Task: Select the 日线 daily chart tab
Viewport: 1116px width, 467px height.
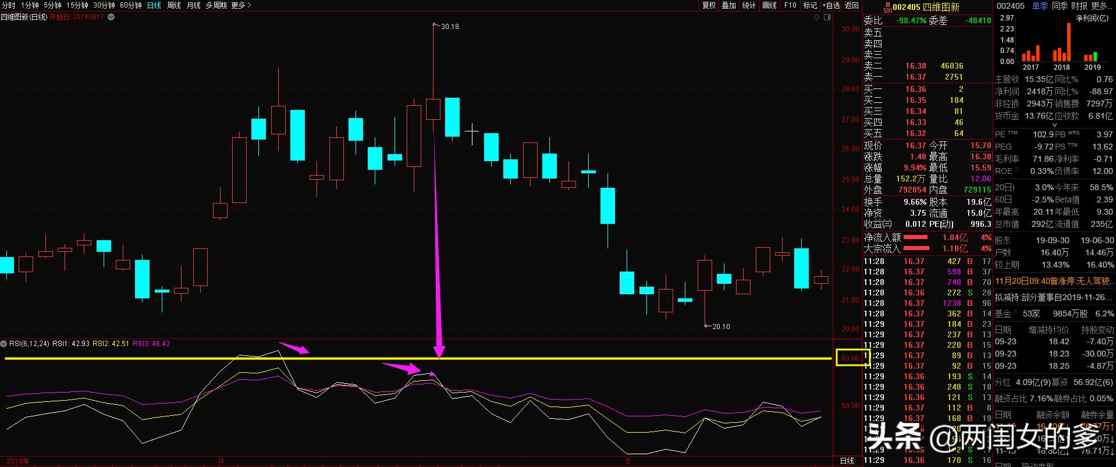Action: click(154, 5)
